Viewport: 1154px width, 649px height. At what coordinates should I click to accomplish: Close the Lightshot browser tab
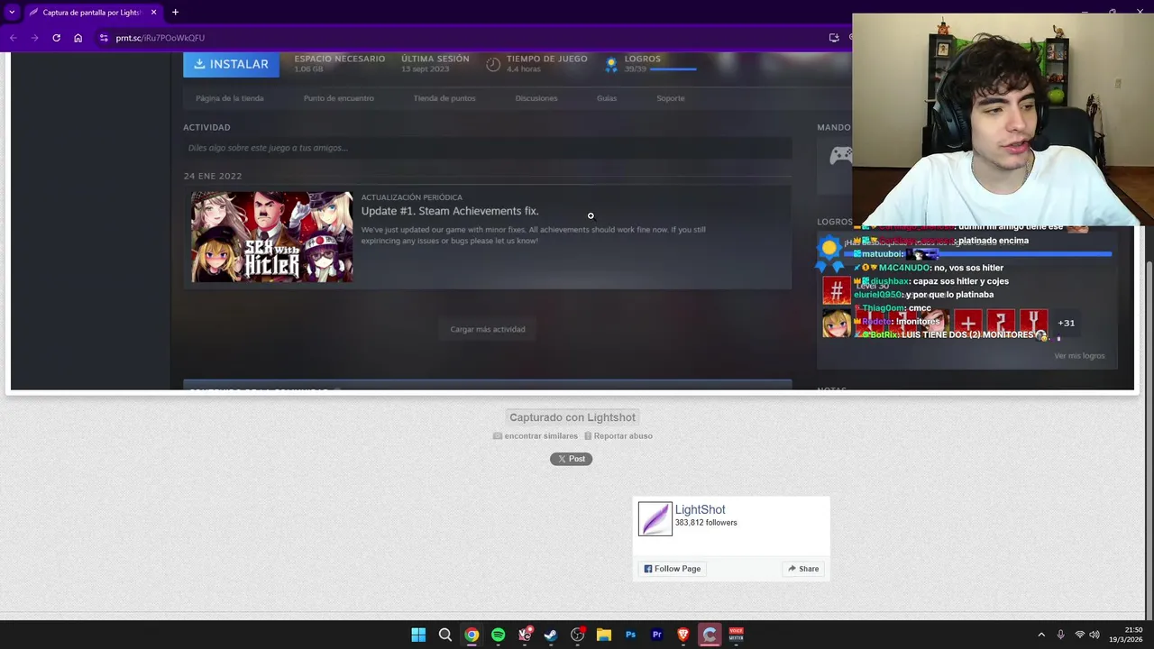click(x=153, y=13)
